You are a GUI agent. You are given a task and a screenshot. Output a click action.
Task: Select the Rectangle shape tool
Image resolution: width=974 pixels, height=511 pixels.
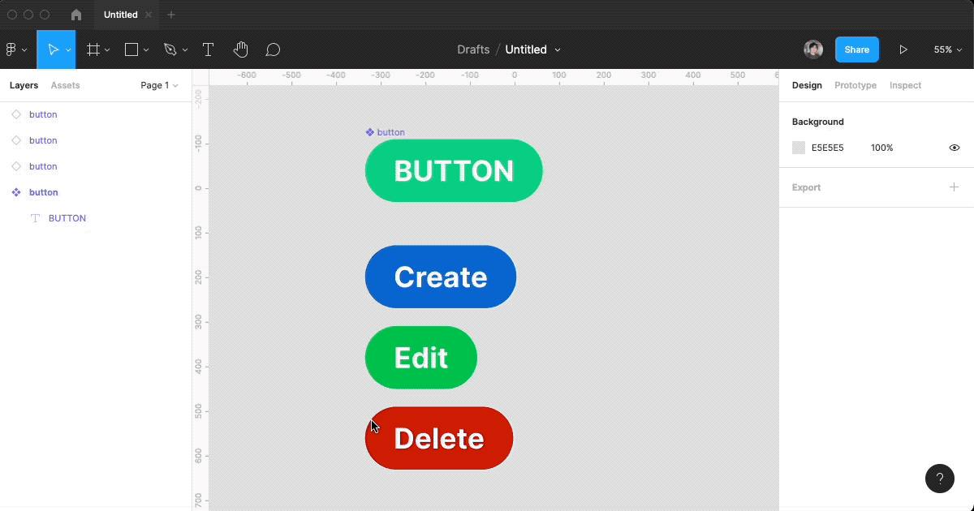click(x=131, y=49)
